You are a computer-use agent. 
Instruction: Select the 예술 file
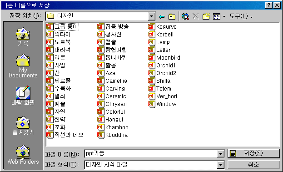pyautogui.click(x=56, y=104)
